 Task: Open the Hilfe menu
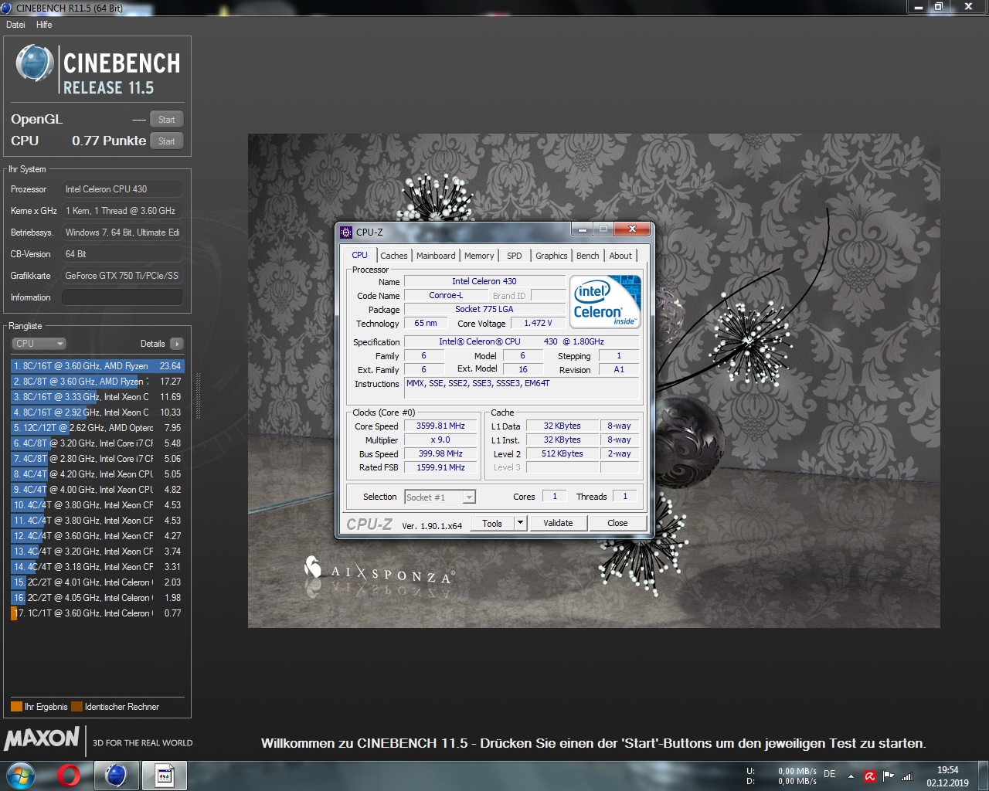coord(44,25)
